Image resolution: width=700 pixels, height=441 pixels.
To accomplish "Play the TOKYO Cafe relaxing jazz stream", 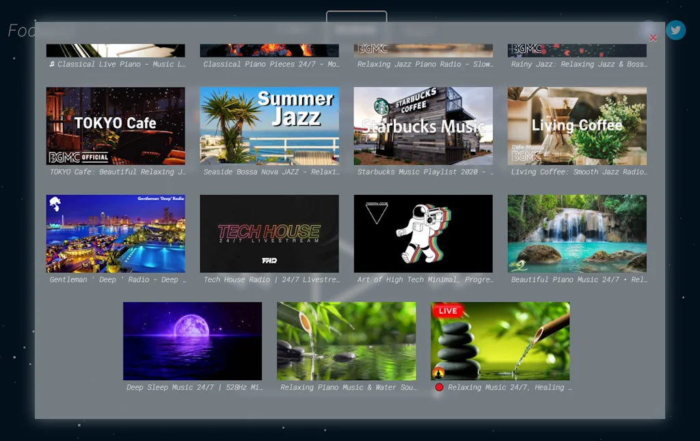I will (115, 126).
